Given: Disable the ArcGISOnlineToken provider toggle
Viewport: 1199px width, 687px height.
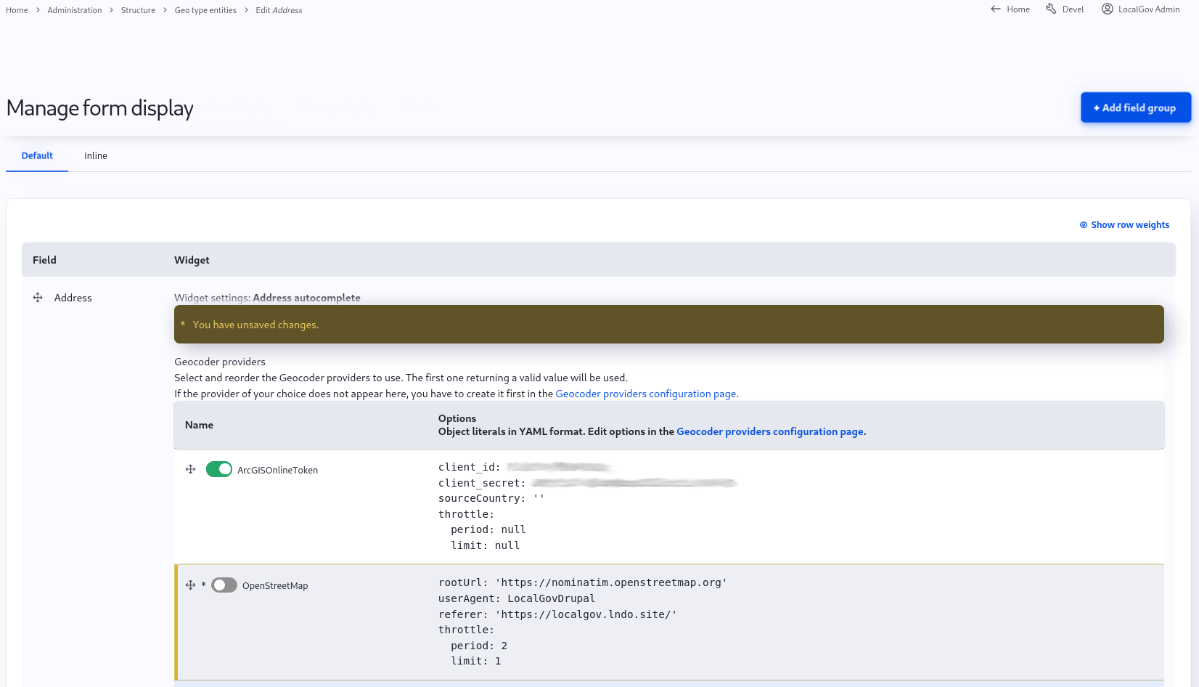Looking at the screenshot, I should [x=218, y=469].
